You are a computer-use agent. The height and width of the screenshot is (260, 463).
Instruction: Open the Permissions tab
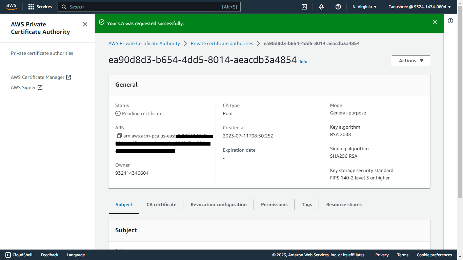(x=274, y=204)
